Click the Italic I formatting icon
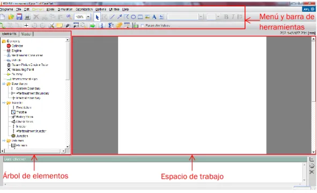The width and height of the screenshot is (317, 193). (x=233, y=17)
